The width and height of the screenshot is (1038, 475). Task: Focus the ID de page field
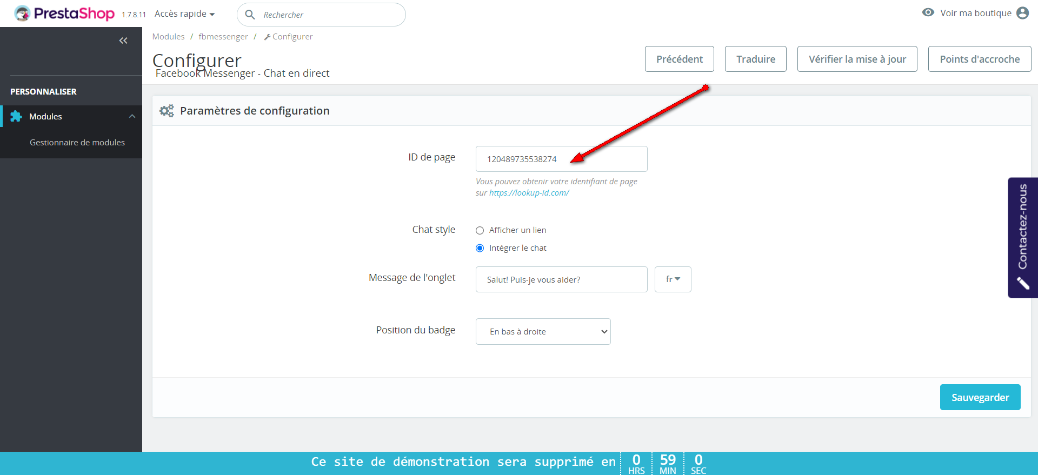tap(562, 159)
